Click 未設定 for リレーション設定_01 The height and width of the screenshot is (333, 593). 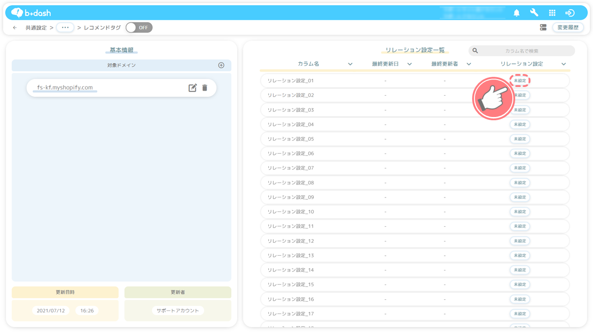pos(520,80)
